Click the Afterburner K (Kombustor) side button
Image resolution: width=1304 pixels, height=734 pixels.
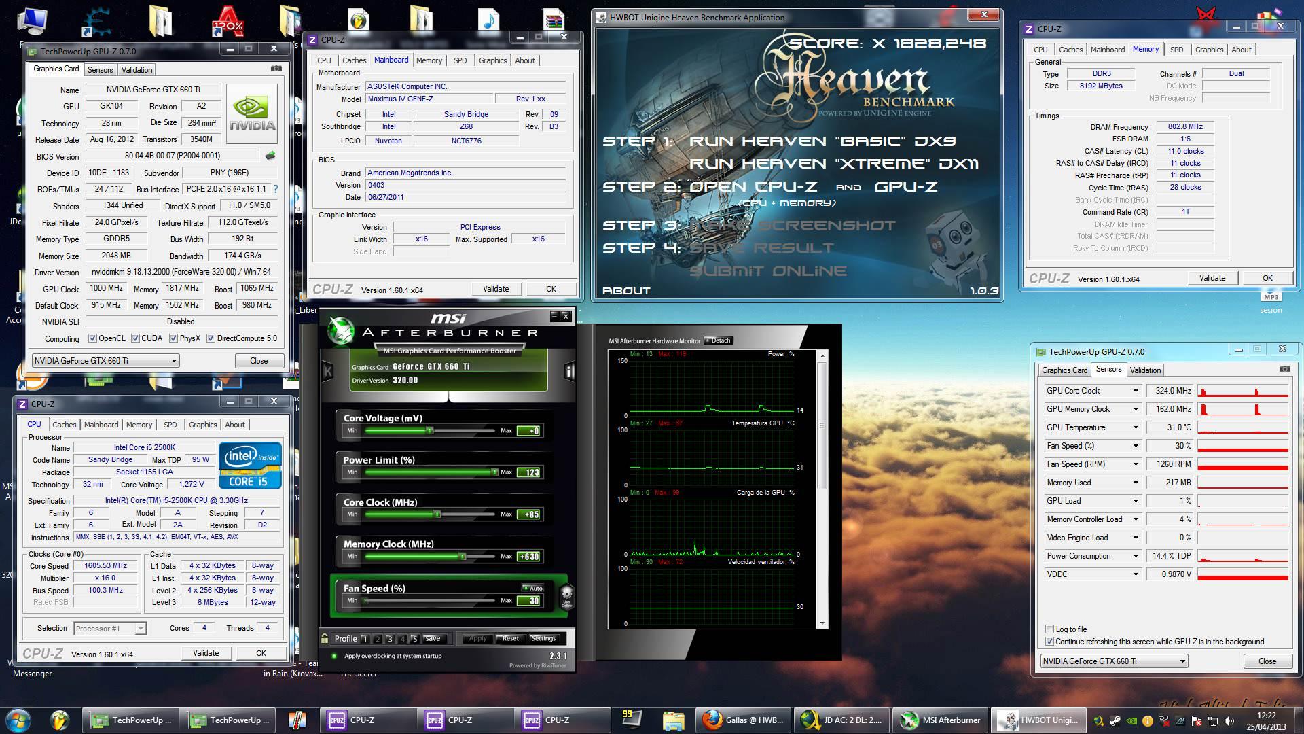(327, 371)
